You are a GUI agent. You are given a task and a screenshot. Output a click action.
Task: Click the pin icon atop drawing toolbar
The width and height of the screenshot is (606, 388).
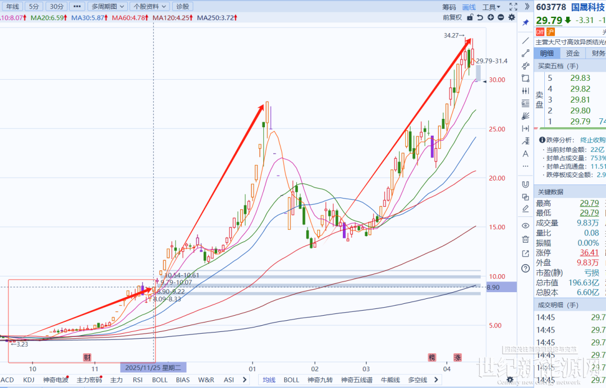coord(526,22)
